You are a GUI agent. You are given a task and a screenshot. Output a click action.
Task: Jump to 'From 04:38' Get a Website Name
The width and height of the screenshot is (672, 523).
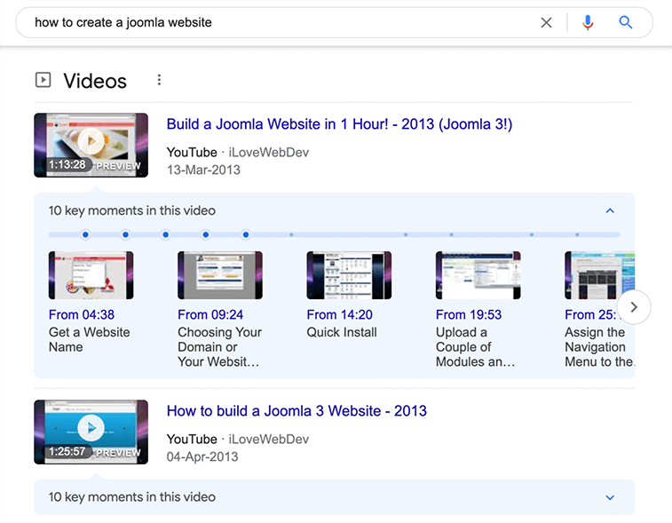pyautogui.click(x=91, y=275)
